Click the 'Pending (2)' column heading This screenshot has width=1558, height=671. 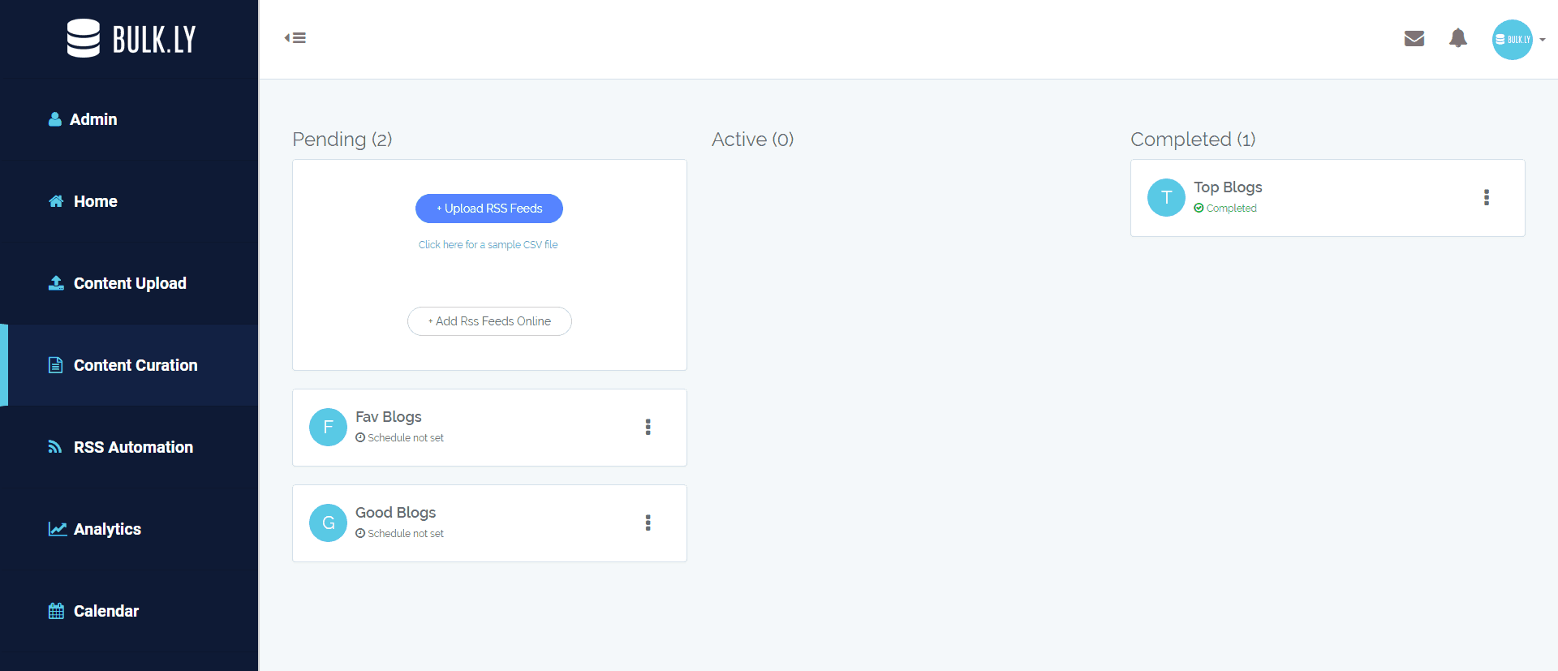pyautogui.click(x=342, y=140)
